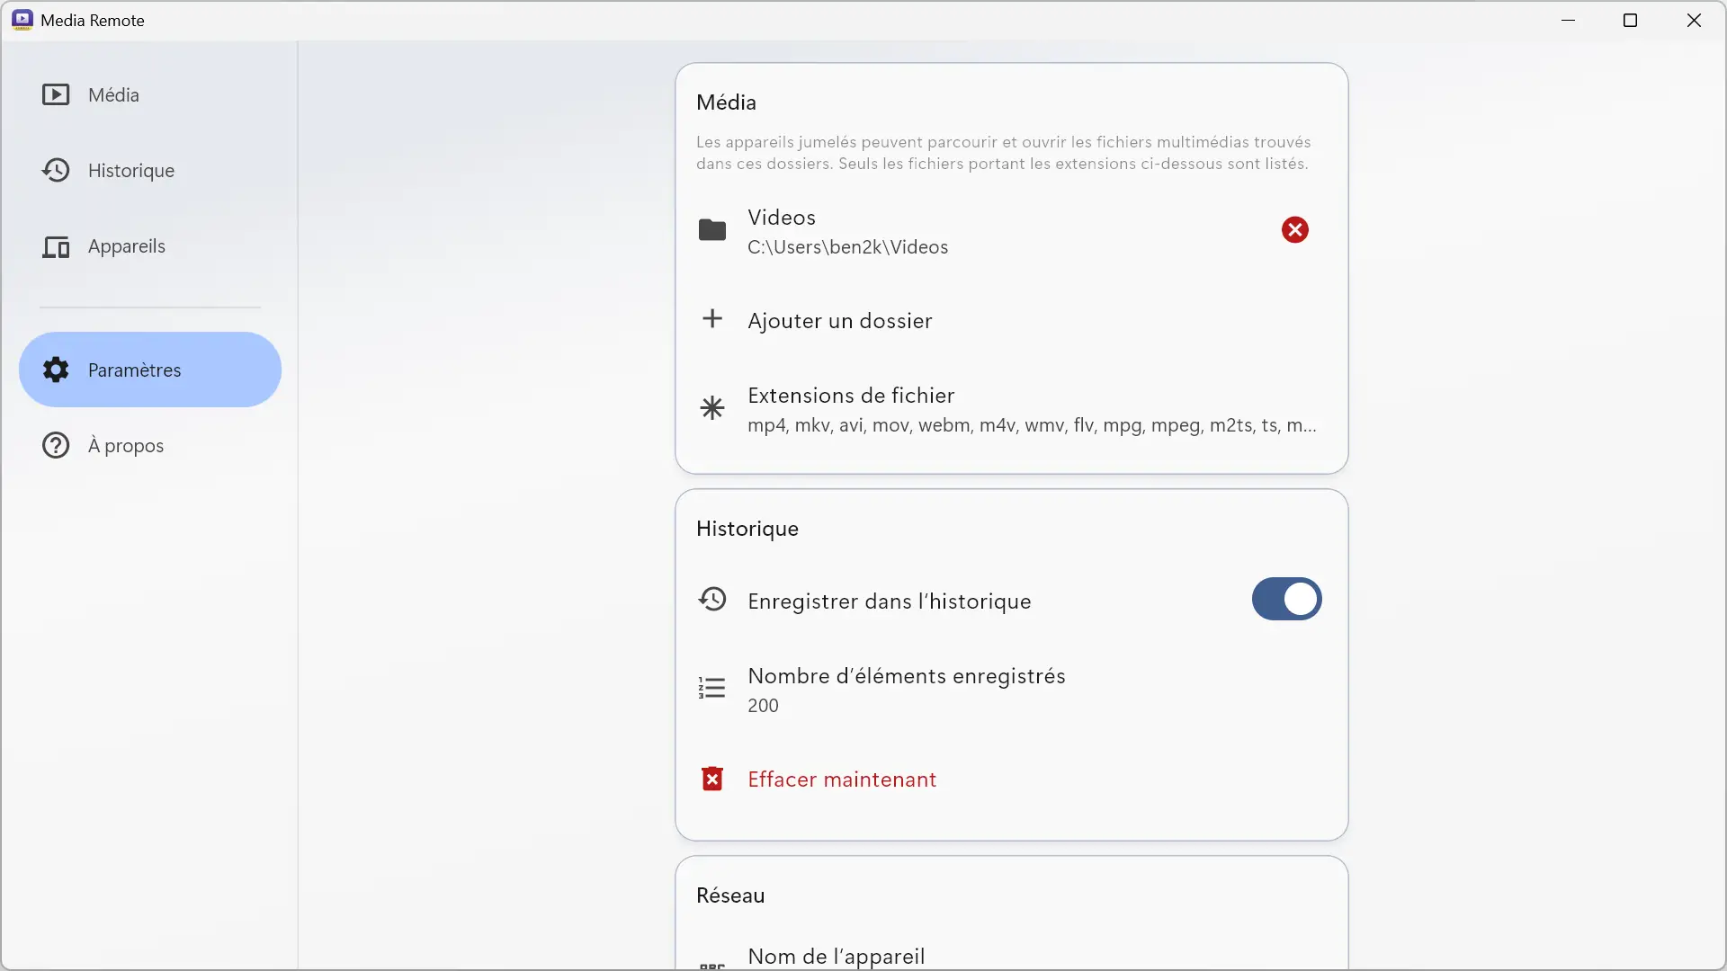
Task: Click Ajouter un dossier
Action: tap(1011, 320)
